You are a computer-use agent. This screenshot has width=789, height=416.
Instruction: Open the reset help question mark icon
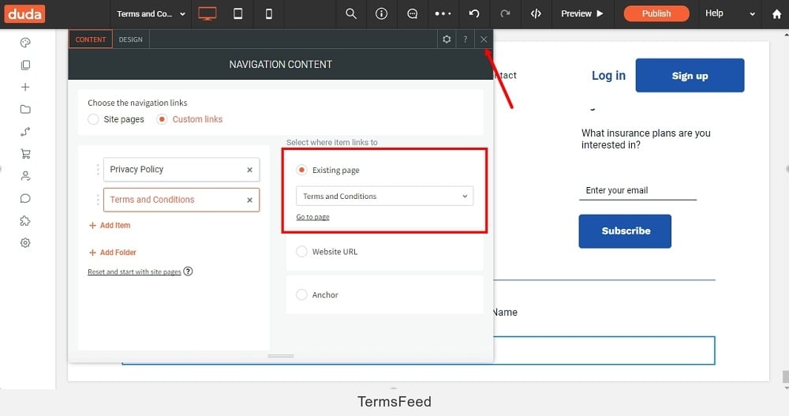click(x=189, y=272)
